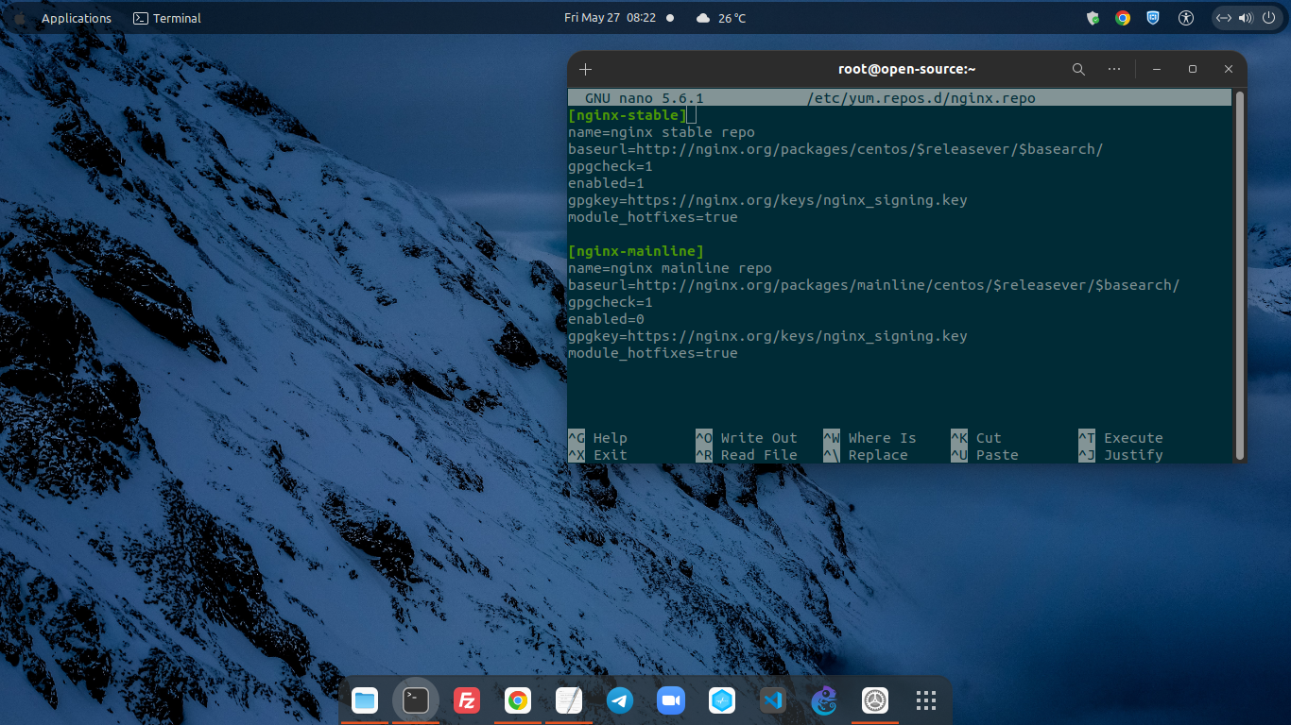Open the accessibility menu in the top bar
The height and width of the screenshot is (725, 1291).
tap(1186, 18)
